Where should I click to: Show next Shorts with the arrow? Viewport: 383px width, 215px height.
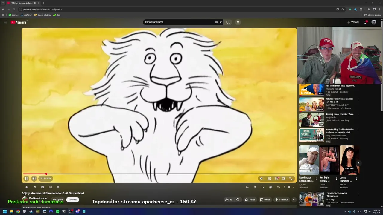(358, 163)
